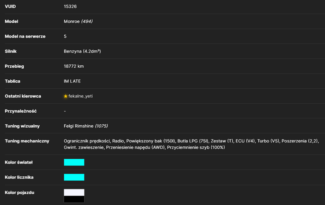
Task: Click the engine value Benzyna (4.2dm³)
Action: tap(82, 51)
